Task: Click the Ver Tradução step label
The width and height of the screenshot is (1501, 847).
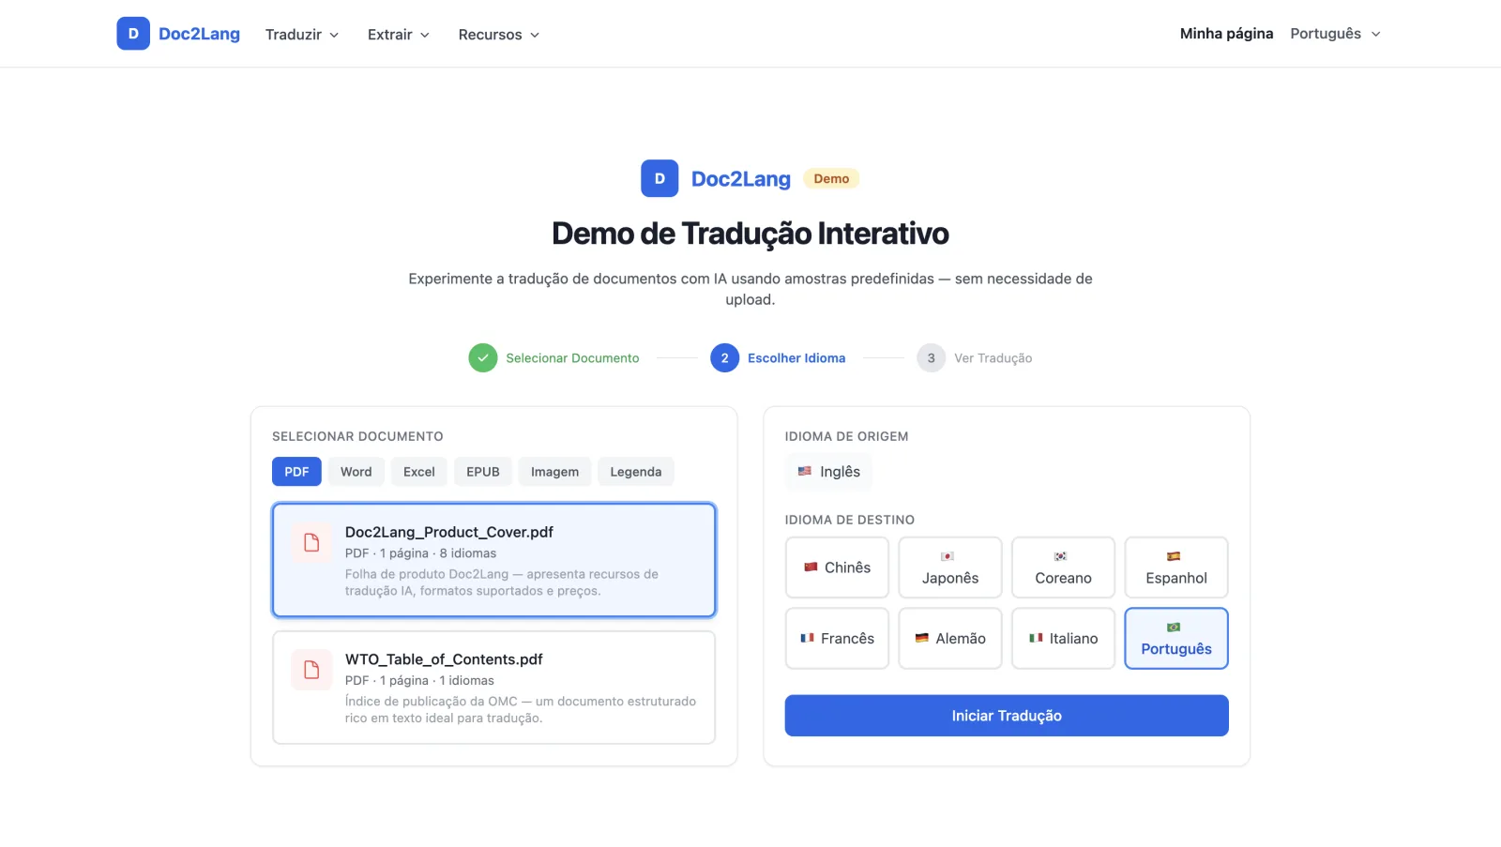Action: pyautogui.click(x=993, y=358)
